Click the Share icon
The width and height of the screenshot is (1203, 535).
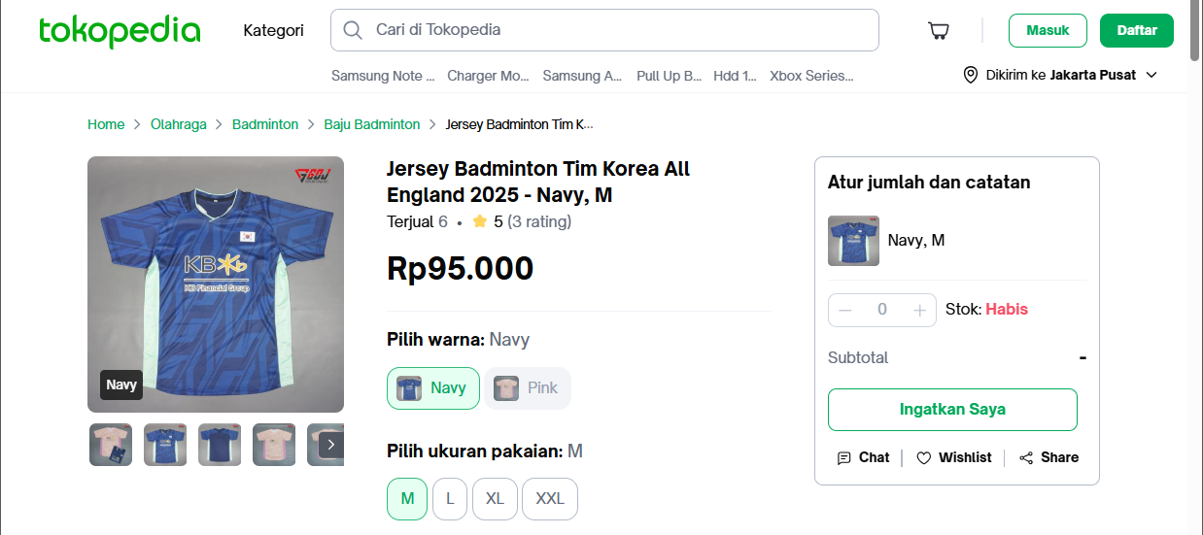1026,457
